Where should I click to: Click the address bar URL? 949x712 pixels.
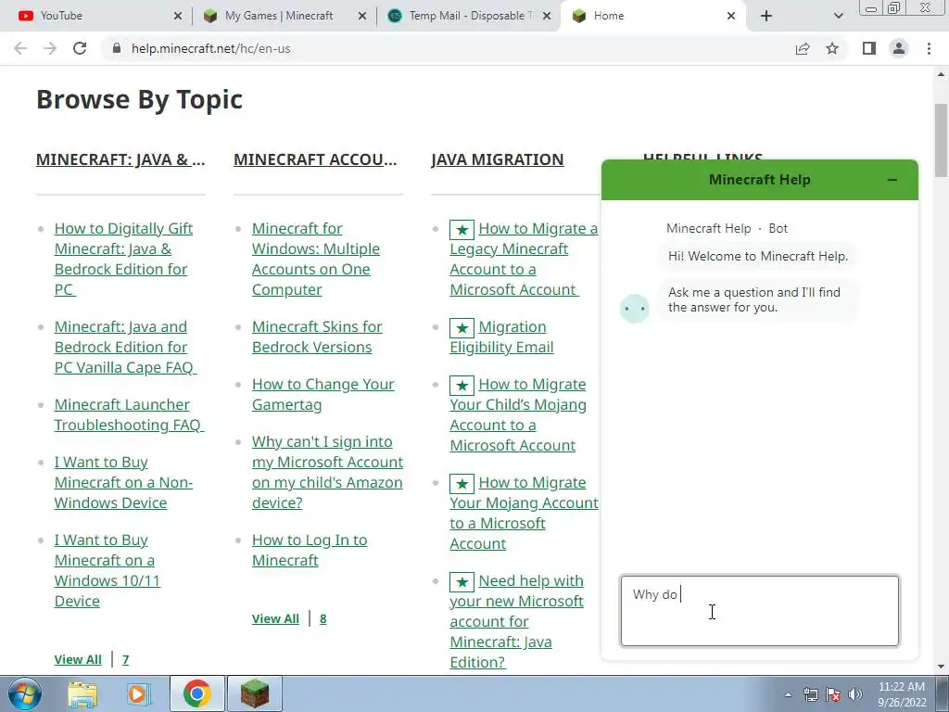(210, 48)
